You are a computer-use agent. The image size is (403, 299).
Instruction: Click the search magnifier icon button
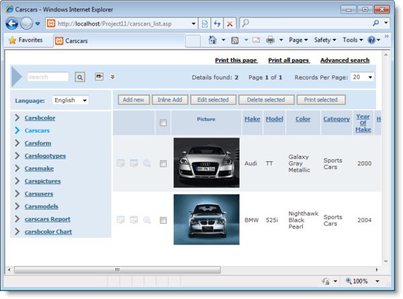coord(80,77)
